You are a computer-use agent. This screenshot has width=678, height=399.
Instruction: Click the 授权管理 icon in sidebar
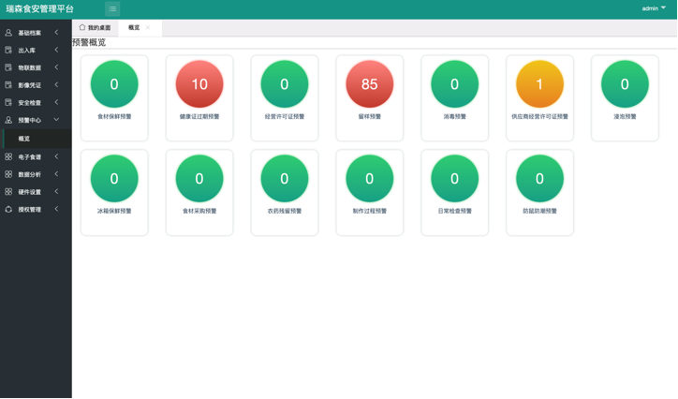click(x=8, y=210)
